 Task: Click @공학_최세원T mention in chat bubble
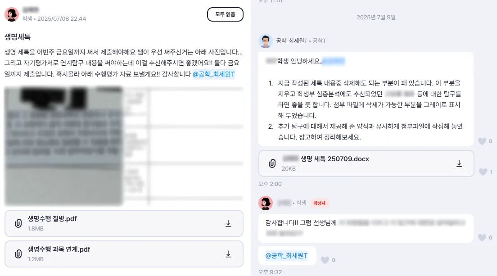pos(286,256)
